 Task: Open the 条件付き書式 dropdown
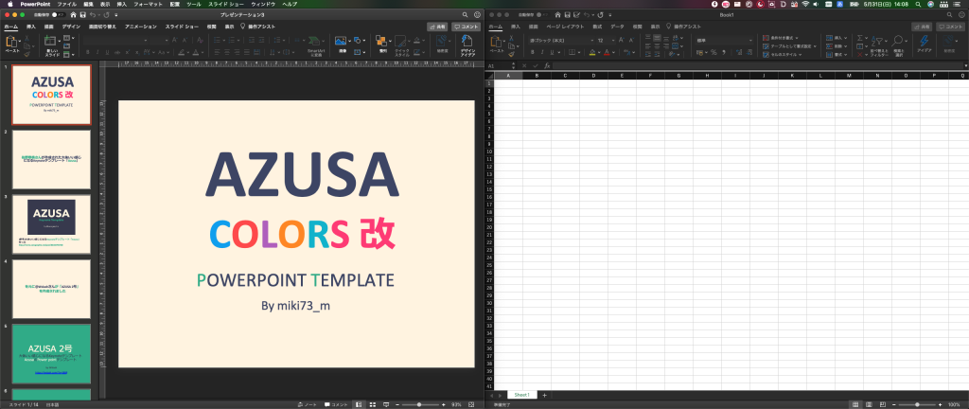tap(781, 38)
